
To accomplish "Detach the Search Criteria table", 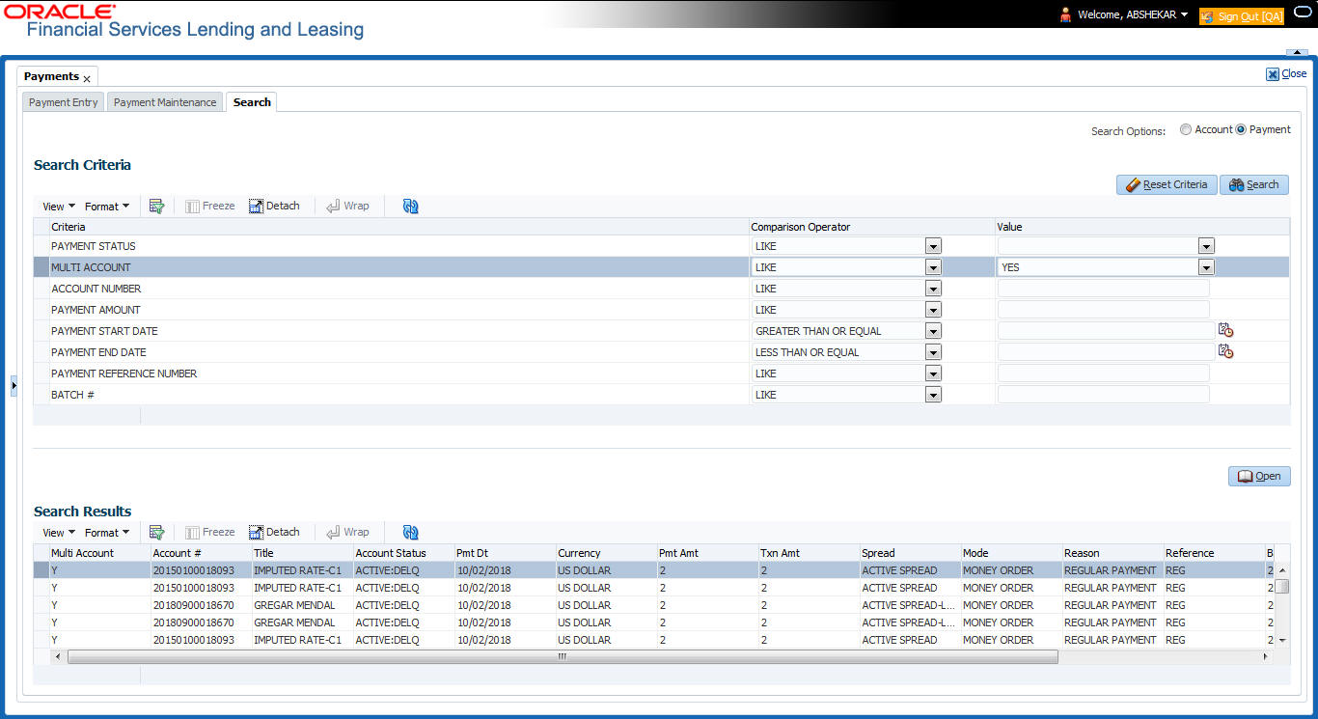I will pos(274,206).
